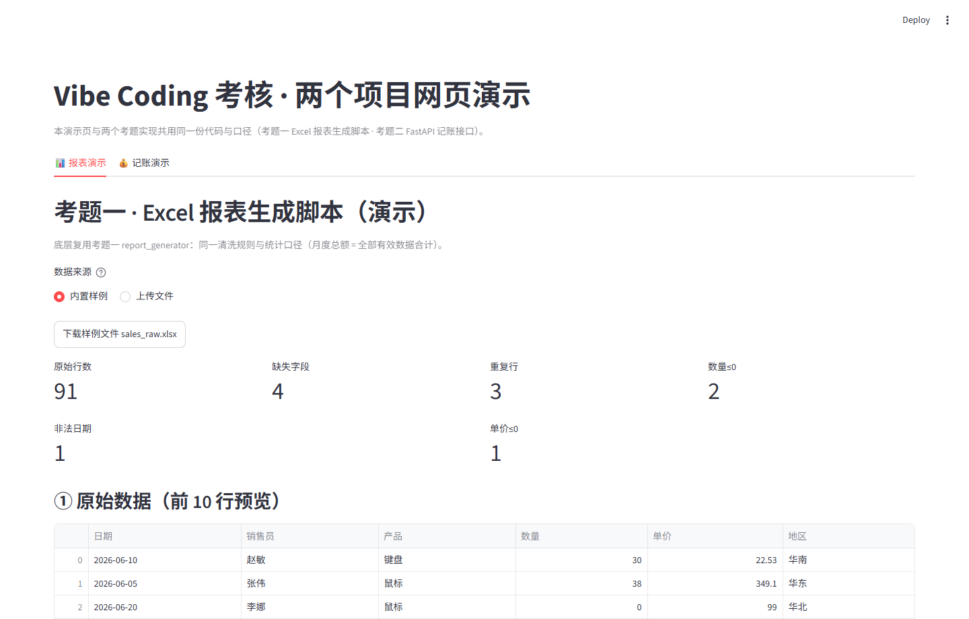Click the help icon beside 数据来源
This screenshot has width=969, height=619.
[101, 272]
